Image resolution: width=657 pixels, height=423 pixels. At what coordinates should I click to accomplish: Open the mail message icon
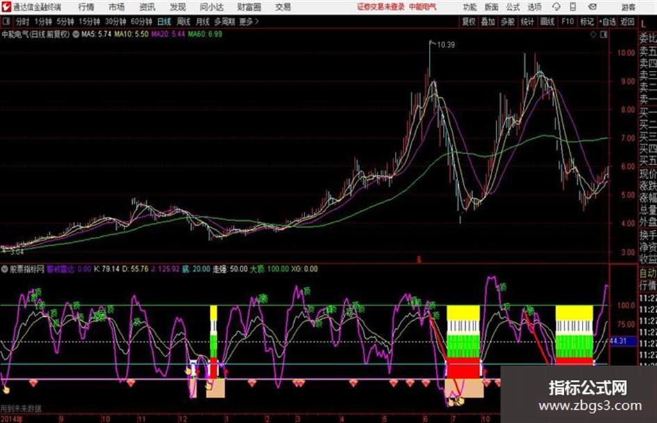592,7
